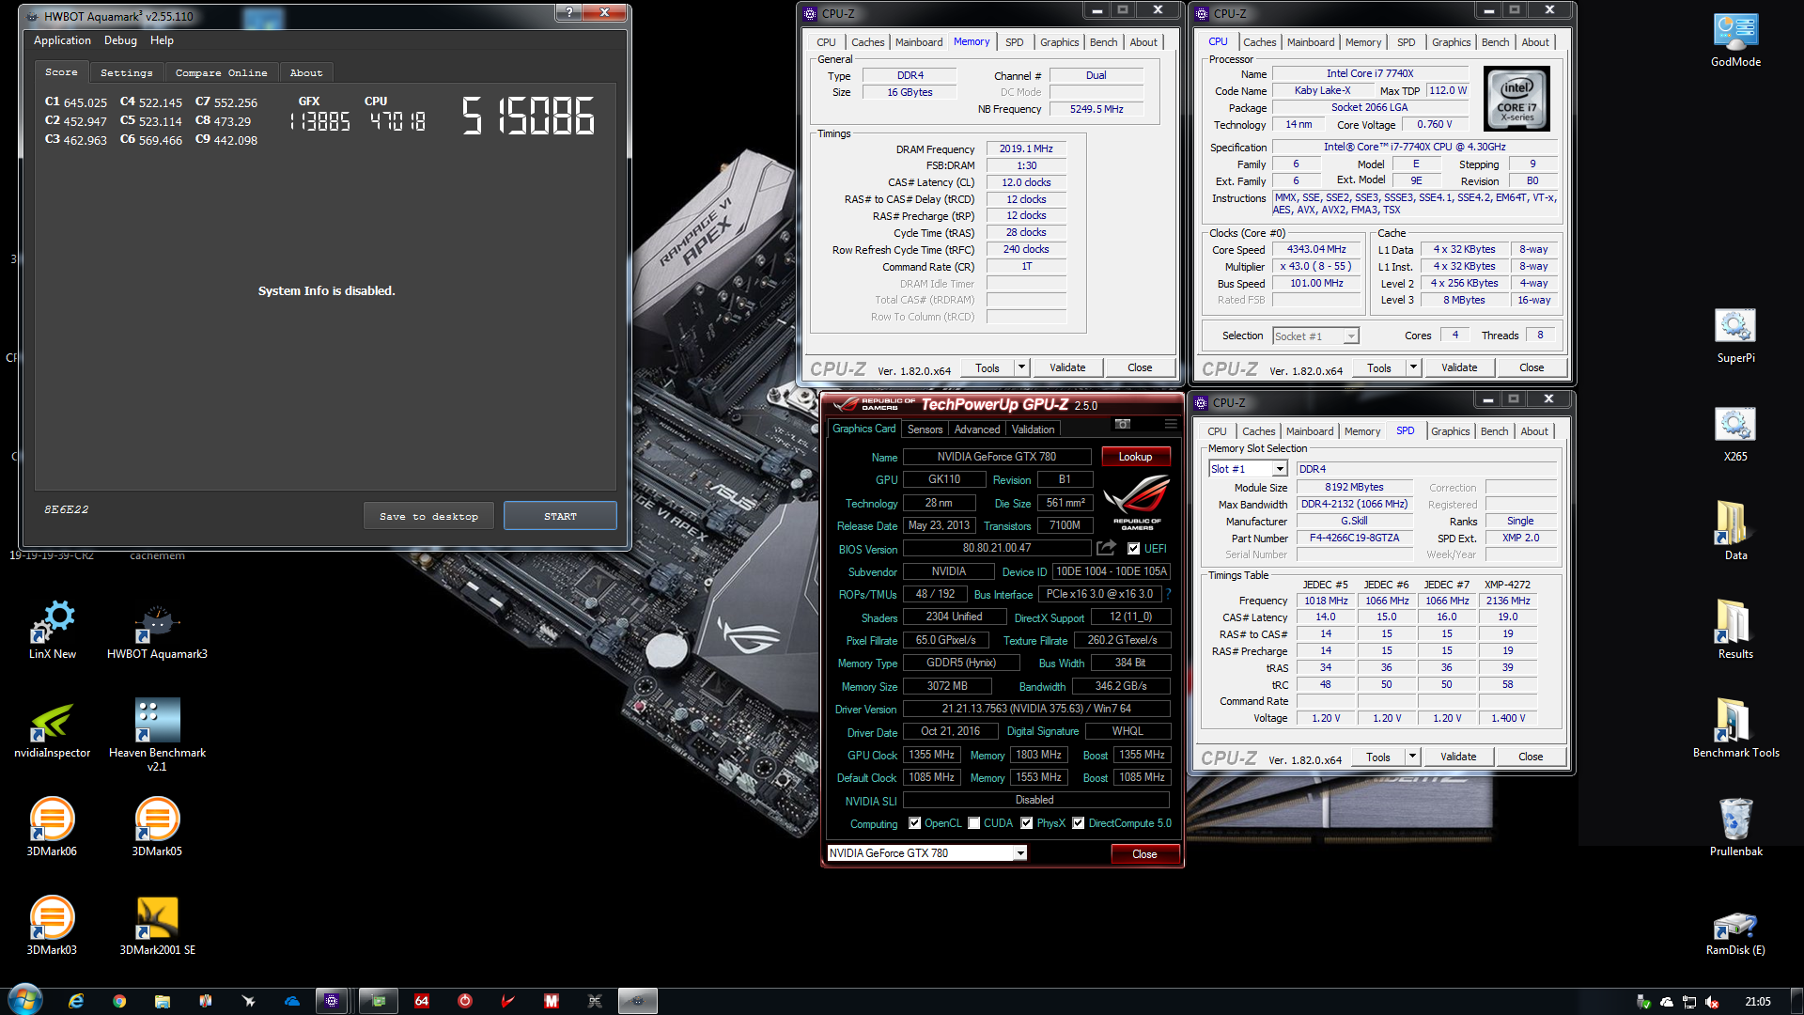Screen dimensions: 1804x1015
Task: Open the X265 desktop shortcut
Action: [1735, 435]
